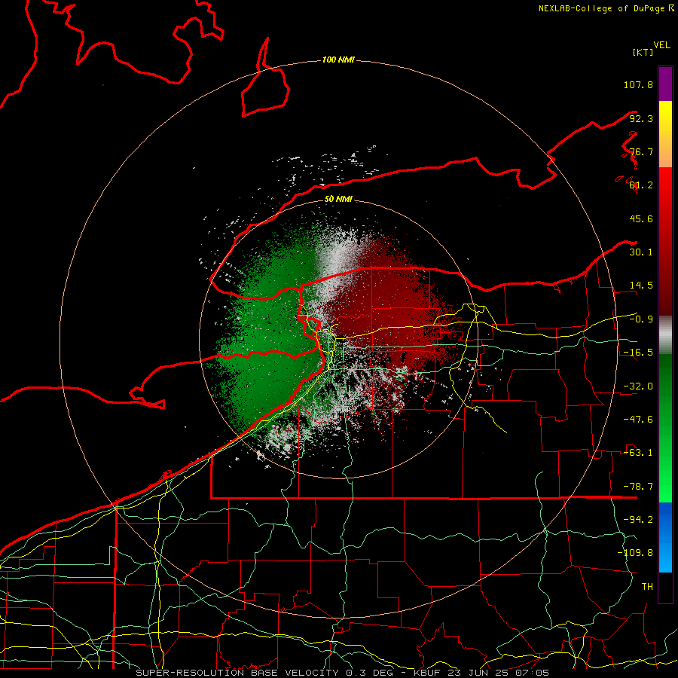Click the -32.0 velocity scale value
This screenshot has height=678, width=678.
pos(638,386)
